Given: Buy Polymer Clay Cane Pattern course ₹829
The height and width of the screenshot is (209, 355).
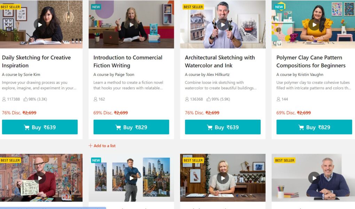Looking at the screenshot, I should click(314, 127).
